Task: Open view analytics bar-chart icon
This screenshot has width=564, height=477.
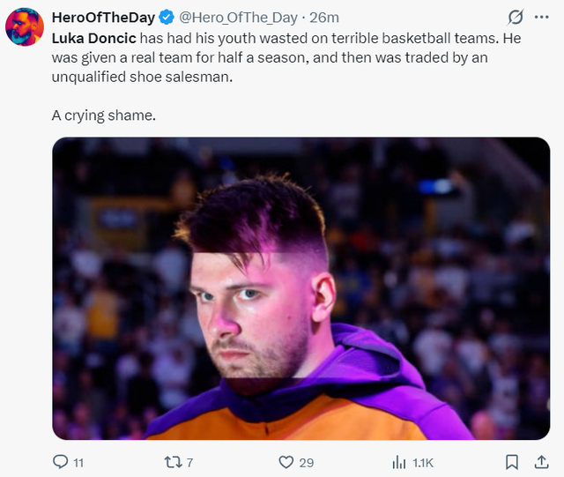Action: (x=398, y=462)
